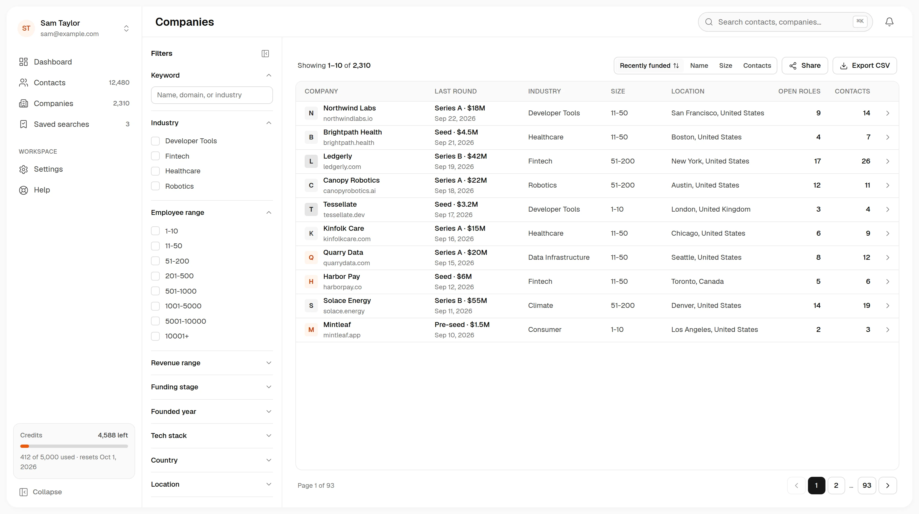The image size is (919, 514).
Task: Check the Developer Tools industry filter
Action: pos(155,141)
